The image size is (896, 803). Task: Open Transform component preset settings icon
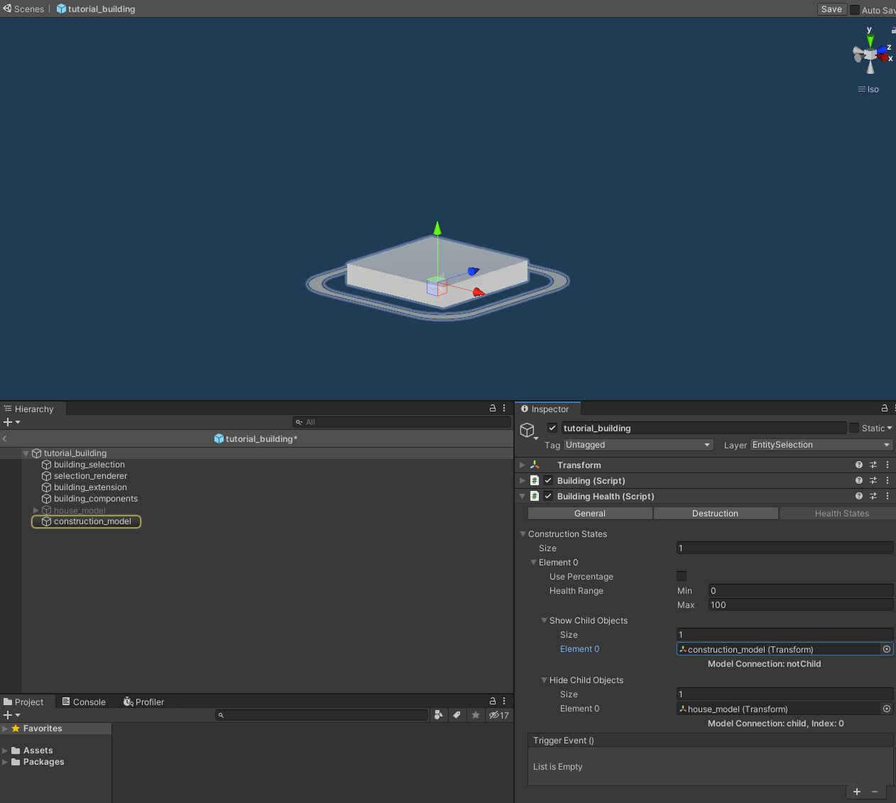point(873,465)
